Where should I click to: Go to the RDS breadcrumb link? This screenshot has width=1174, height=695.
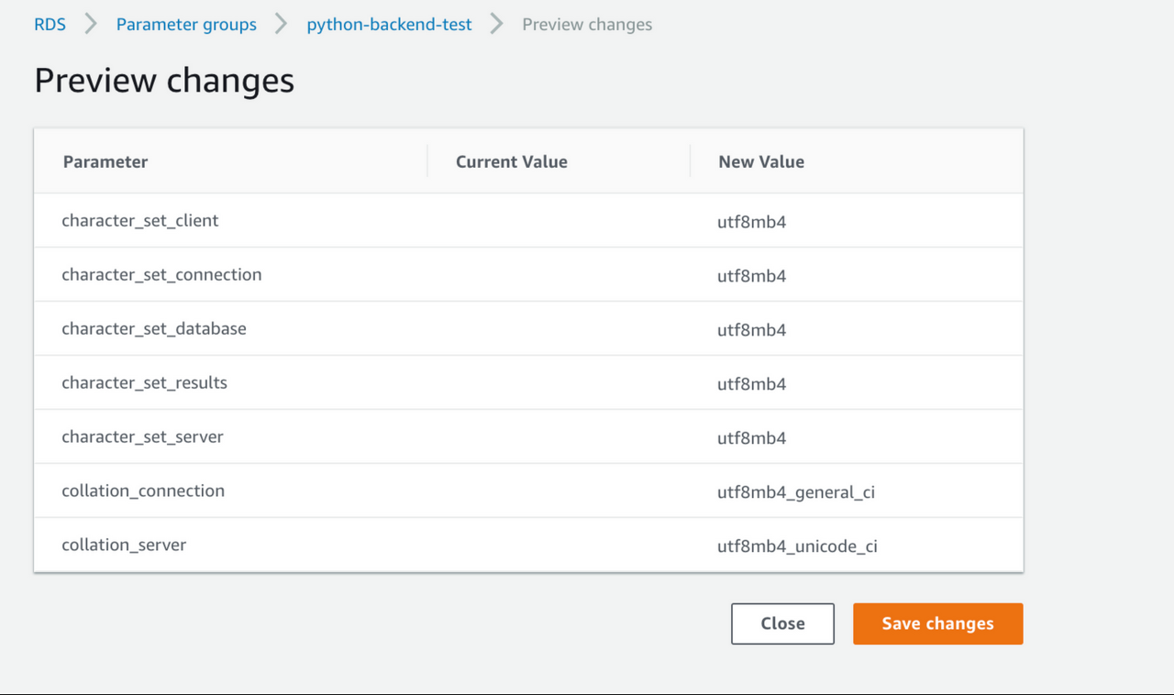50,25
